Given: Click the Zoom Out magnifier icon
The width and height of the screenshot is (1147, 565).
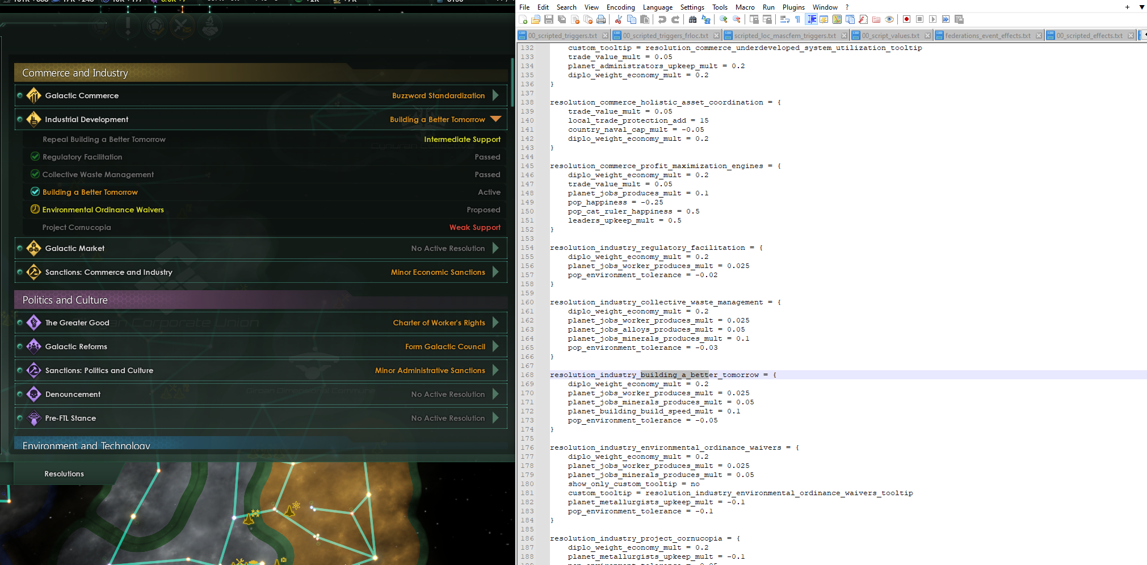Looking at the screenshot, I should coord(736,19).
